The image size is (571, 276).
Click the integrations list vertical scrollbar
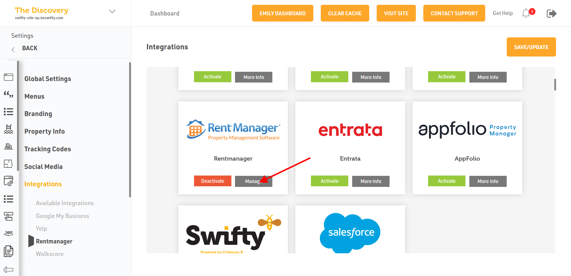coord(555,85)
